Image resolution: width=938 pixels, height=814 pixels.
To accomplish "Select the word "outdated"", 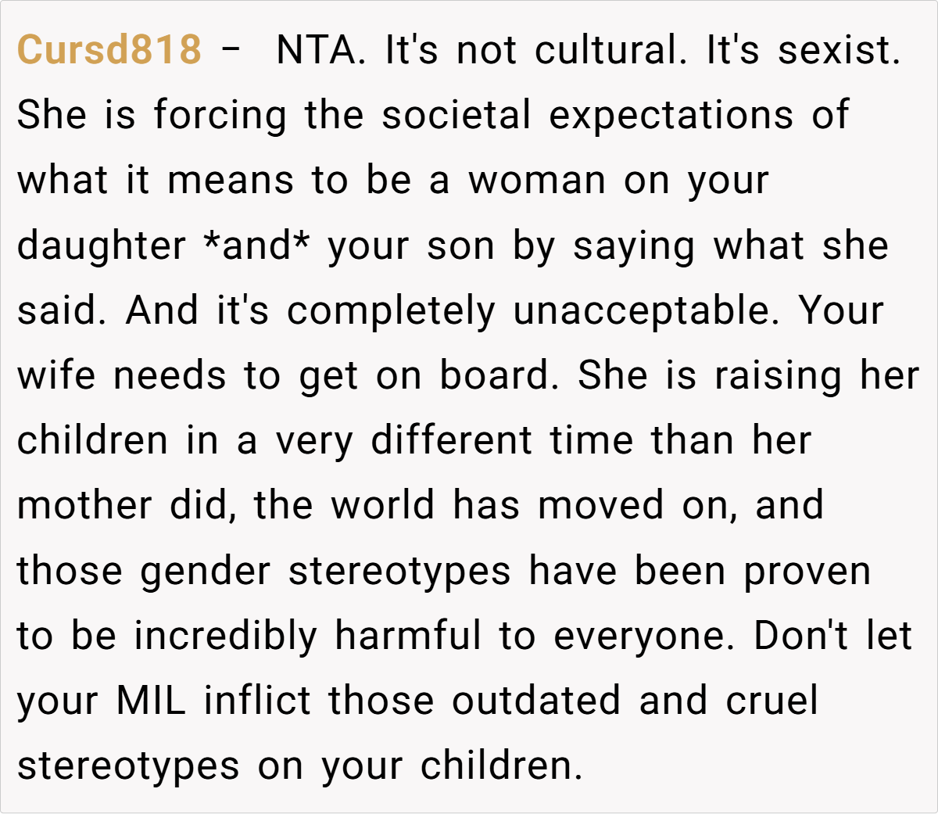I will tap(535, 701).
